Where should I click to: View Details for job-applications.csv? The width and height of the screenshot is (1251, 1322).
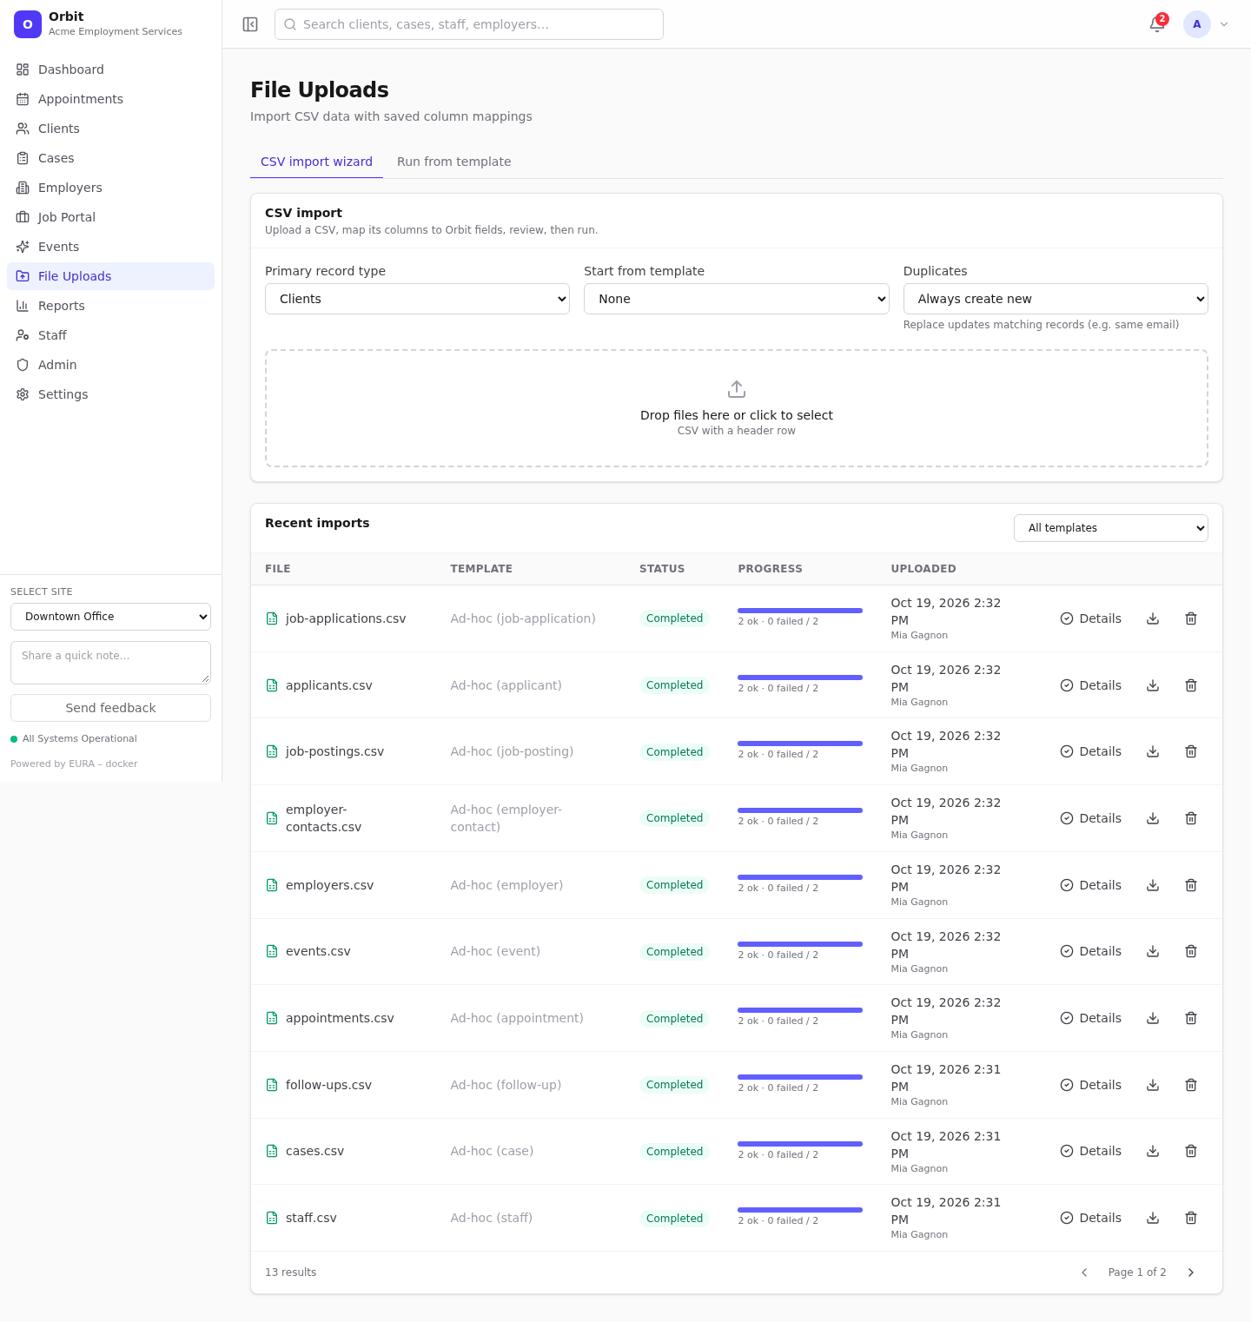[x=1091, y=618]
